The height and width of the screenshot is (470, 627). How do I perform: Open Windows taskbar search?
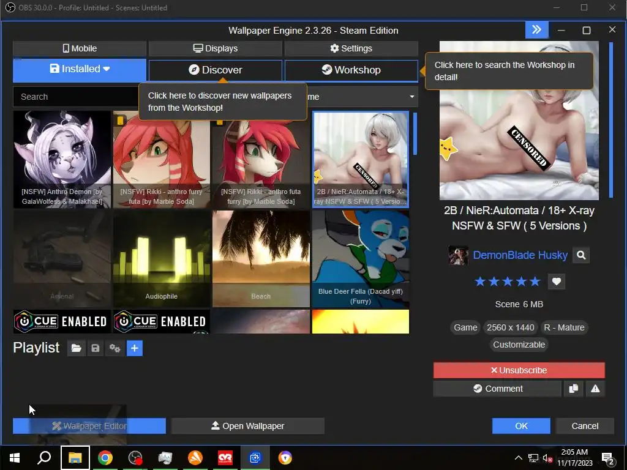click(x=44, y=458)
